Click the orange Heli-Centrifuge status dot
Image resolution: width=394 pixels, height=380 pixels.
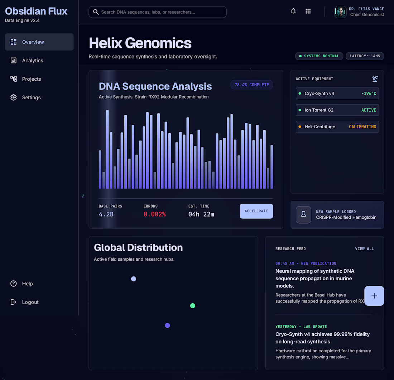[x=300, y=127]
